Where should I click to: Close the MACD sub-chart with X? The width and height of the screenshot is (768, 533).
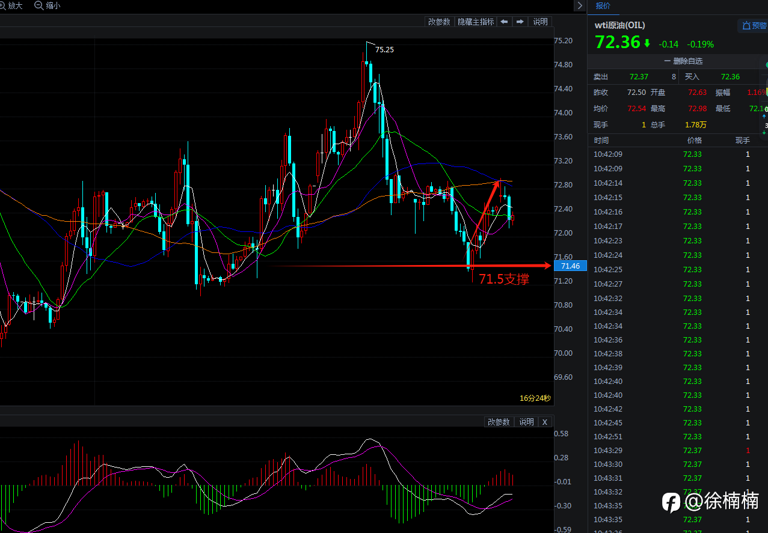point(545,422)
